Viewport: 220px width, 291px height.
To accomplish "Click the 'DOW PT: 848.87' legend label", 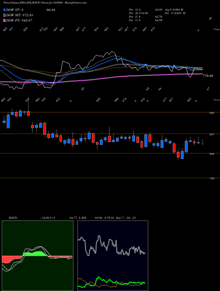I will point(19,20).
